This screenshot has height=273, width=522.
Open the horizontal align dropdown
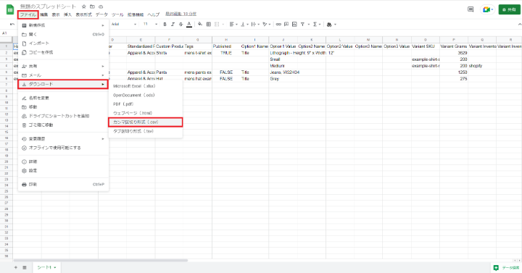pyautogui.click(x=233, y=25)
